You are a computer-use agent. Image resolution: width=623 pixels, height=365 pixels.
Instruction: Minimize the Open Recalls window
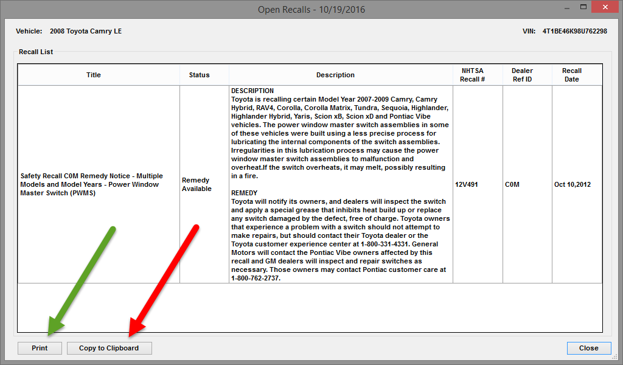[x=567, y=7]
